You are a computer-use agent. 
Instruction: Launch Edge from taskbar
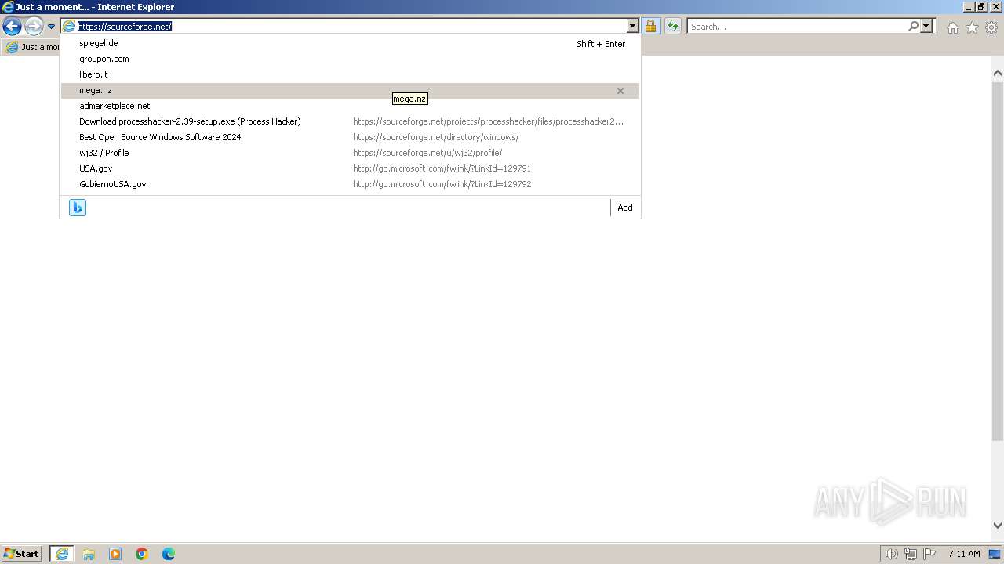click(x=169, y=554)
